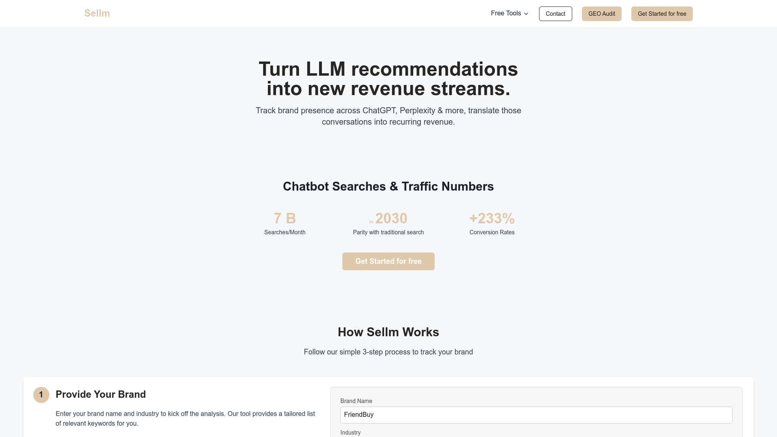Image resolution: width=777 pixels, height=437 pixels.
Task: Click the step 1 number badge
Action: pos(41,395)
